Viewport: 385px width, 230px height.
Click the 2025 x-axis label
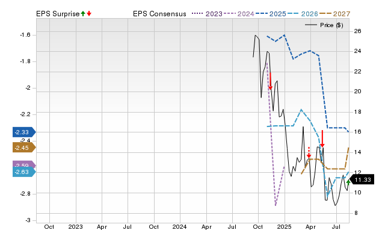[284, 226]
